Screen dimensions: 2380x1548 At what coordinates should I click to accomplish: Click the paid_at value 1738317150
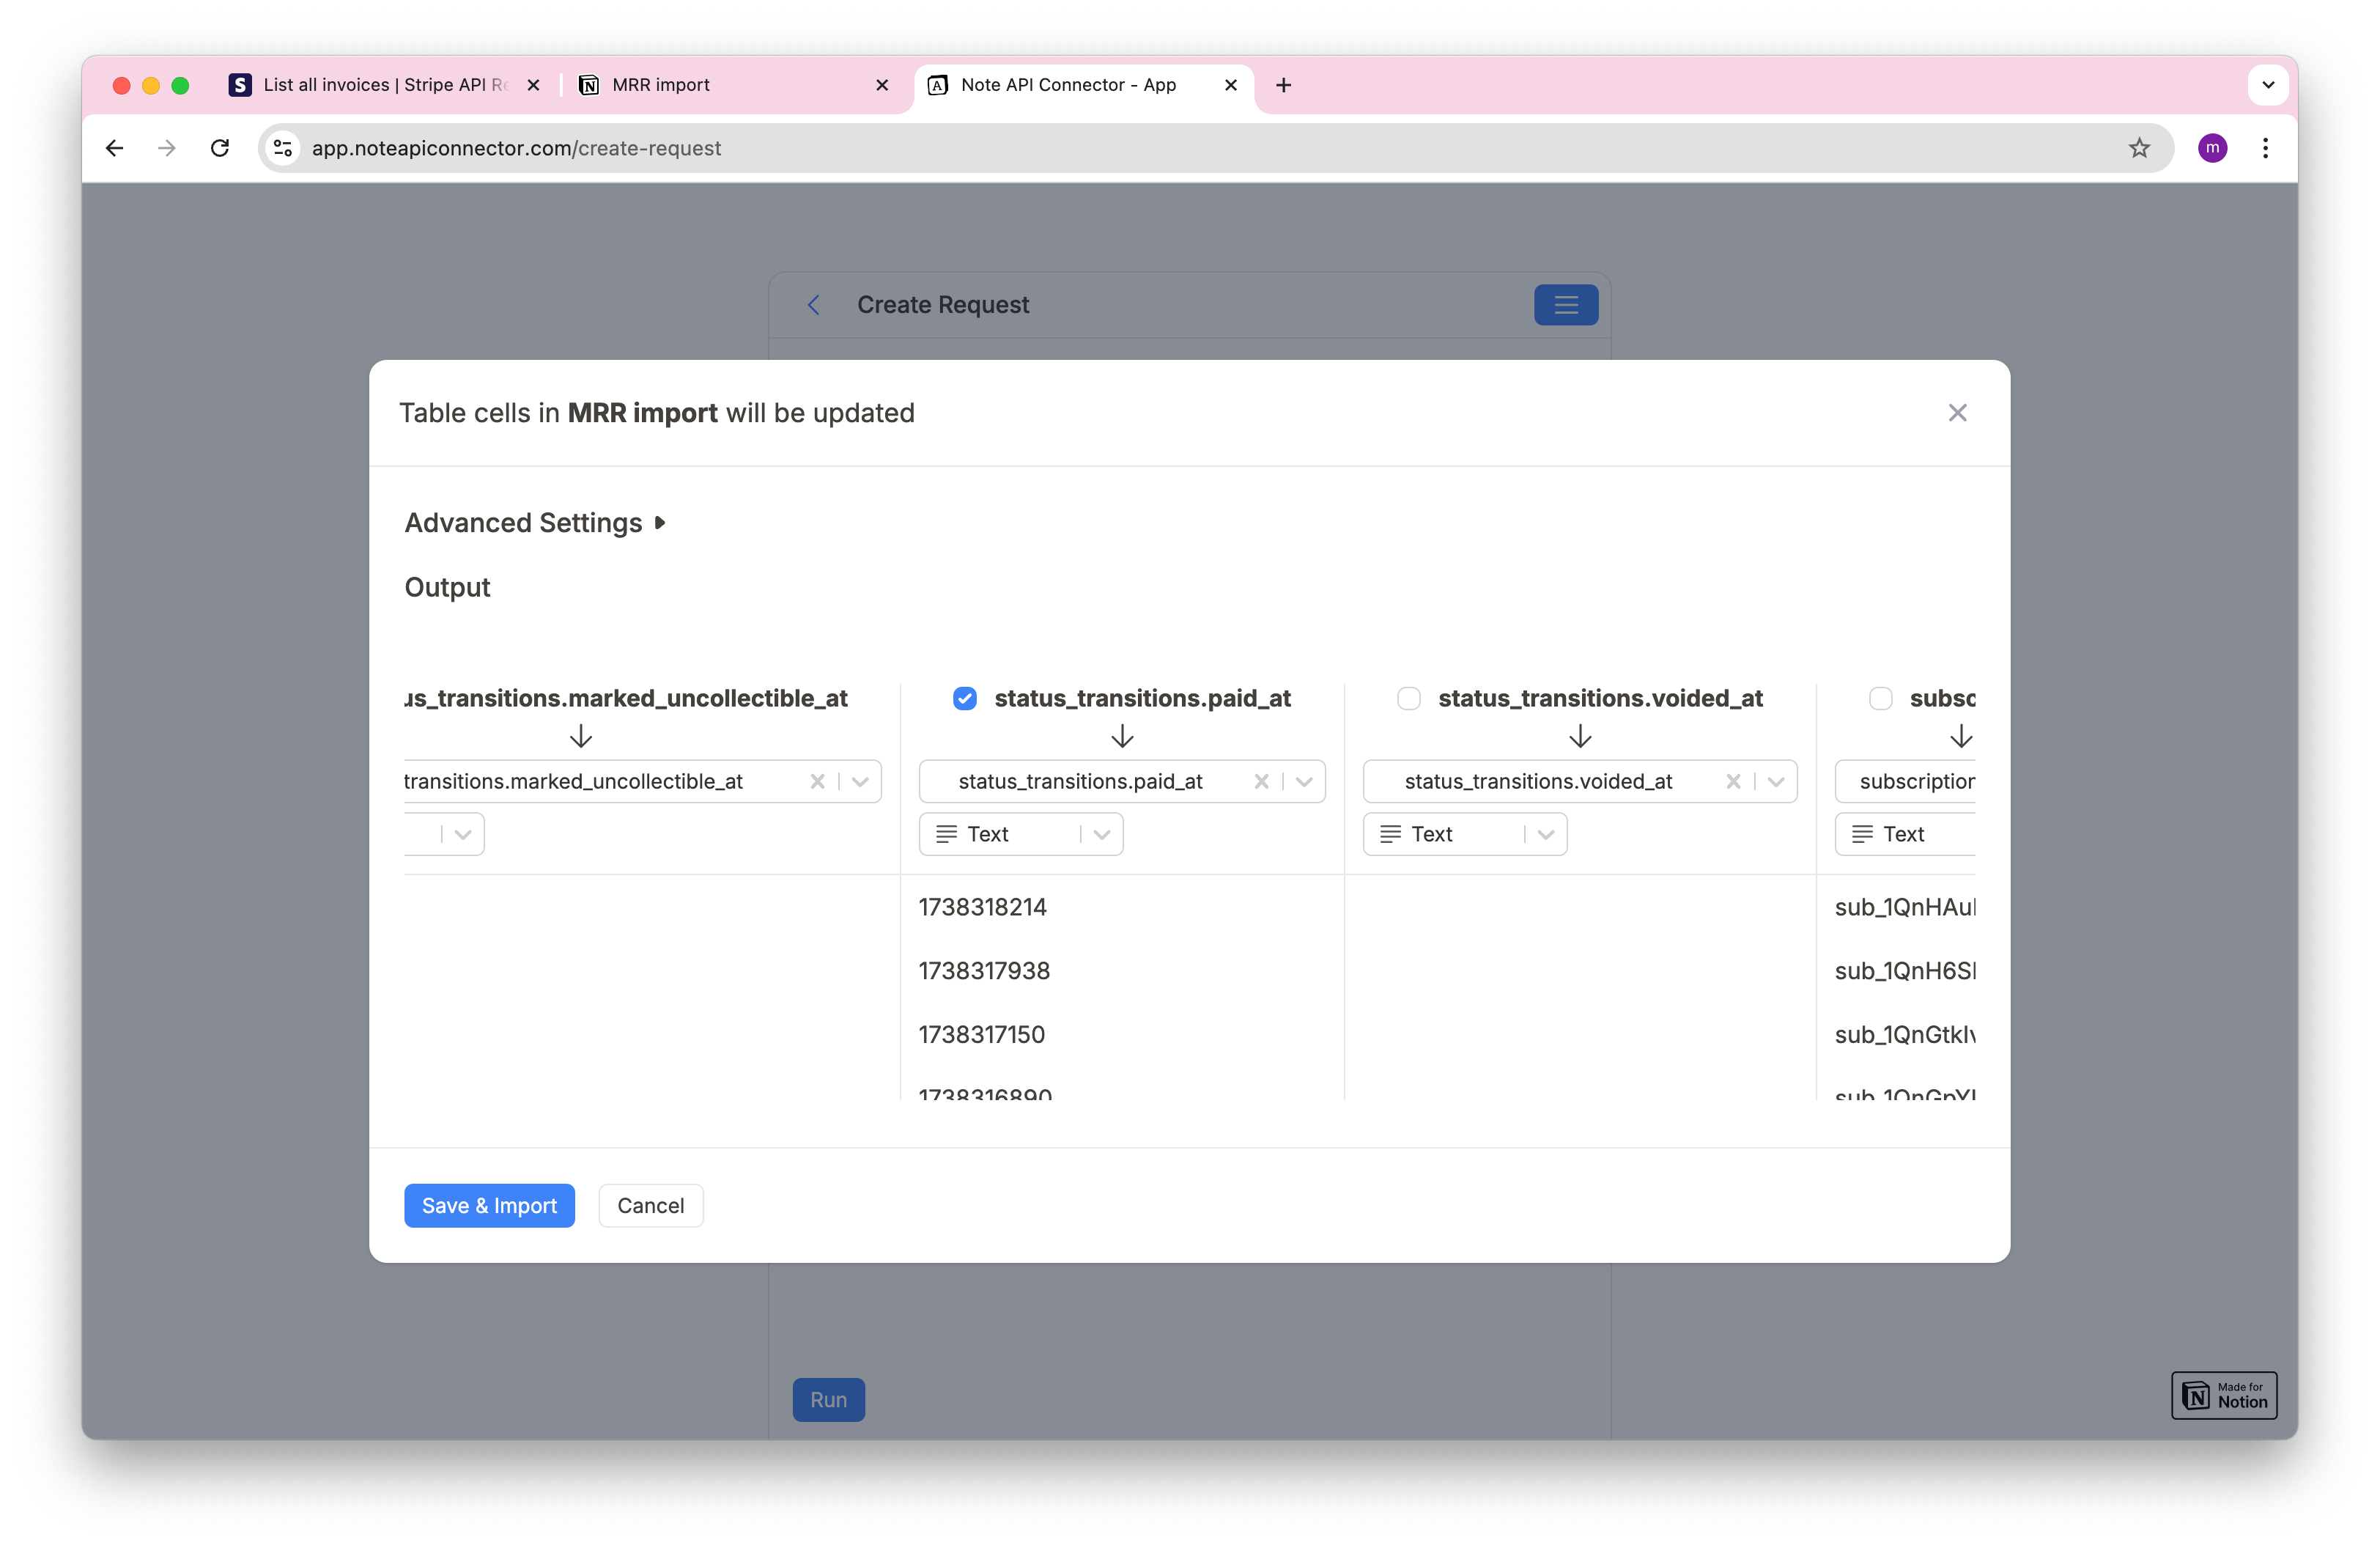(x=981, y=1035)
